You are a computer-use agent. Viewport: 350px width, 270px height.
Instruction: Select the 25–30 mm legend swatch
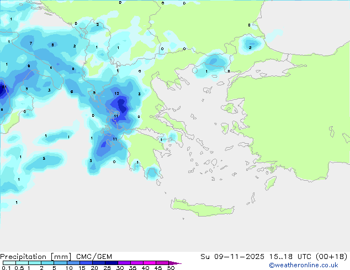pyautogui.click(x=111, y=263)
